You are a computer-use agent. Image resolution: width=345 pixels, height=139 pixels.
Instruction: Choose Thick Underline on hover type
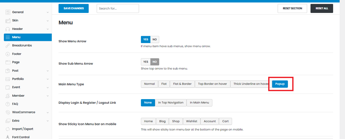[x=251, y=84]
